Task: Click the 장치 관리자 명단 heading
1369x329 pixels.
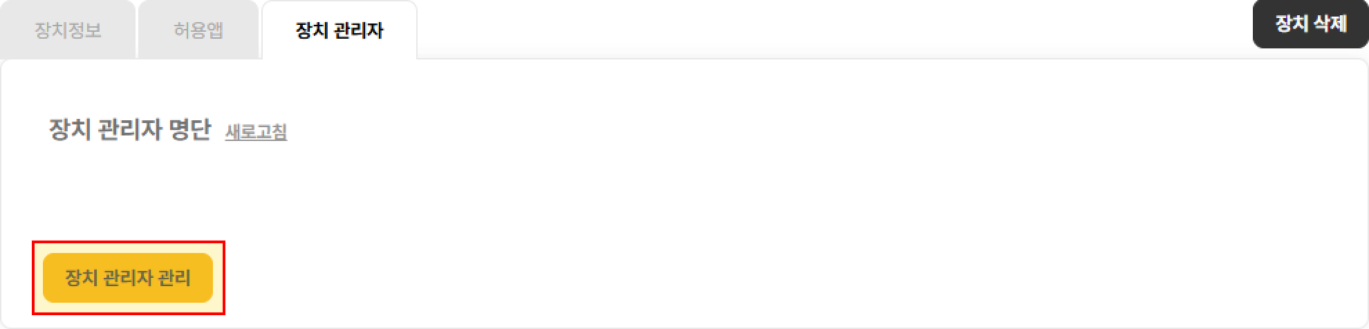Action: [x=129, y=130]
